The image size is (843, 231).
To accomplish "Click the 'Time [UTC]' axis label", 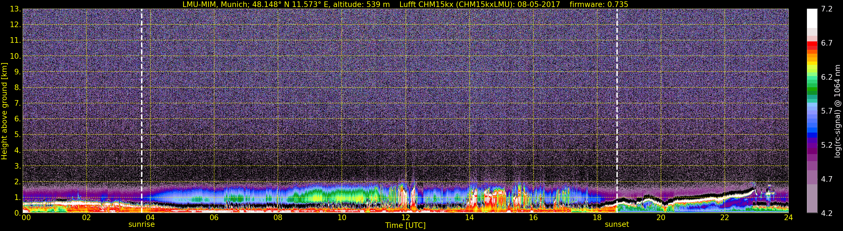I will click(x=405, y=225).
